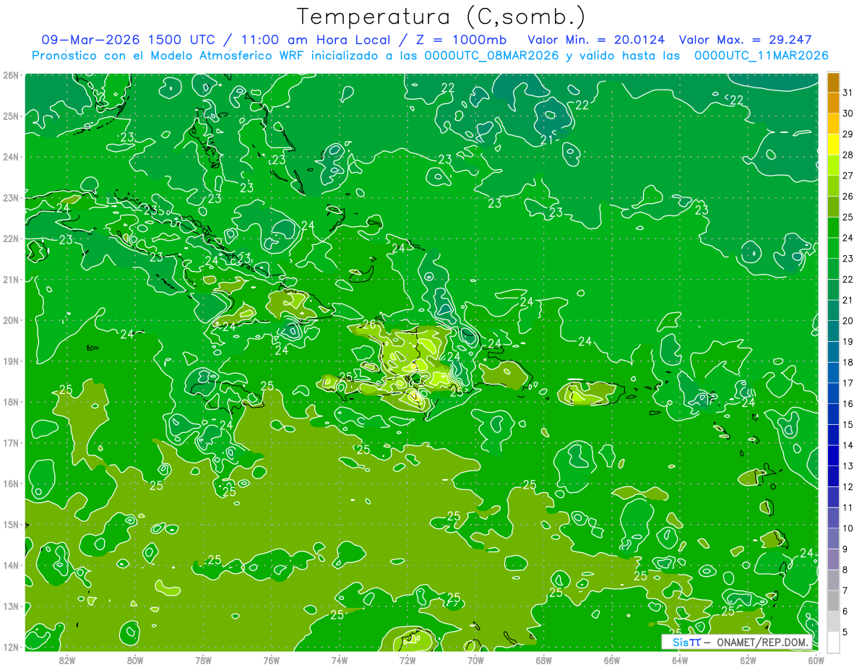Pick the yellow legend swatch between 28 and 29
The height and width of the screenshot is (670, 867).
coord(832,144)
